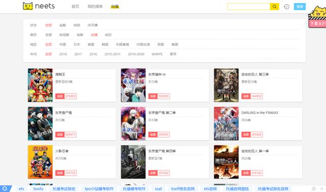Filter year by 2010-2000
The height and width of the screenshot is (192, 326).
click(x=136, y=54)
